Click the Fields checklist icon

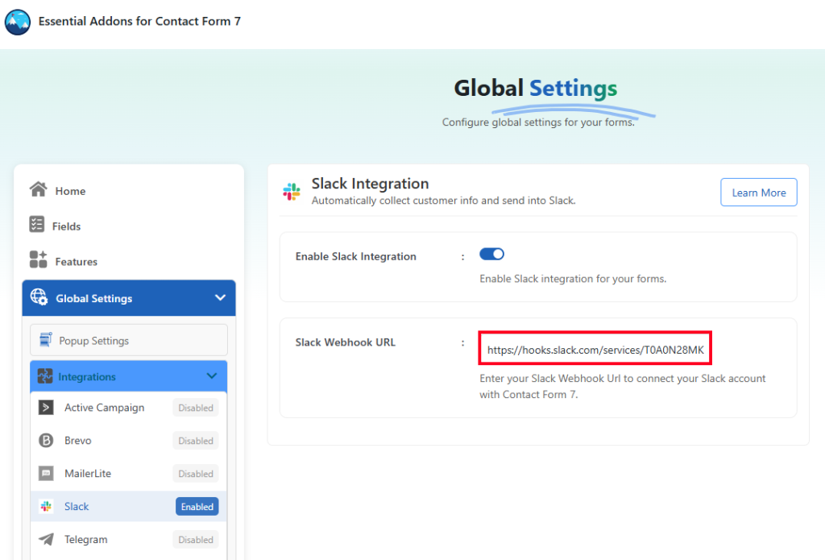click(x=37, y=224)
